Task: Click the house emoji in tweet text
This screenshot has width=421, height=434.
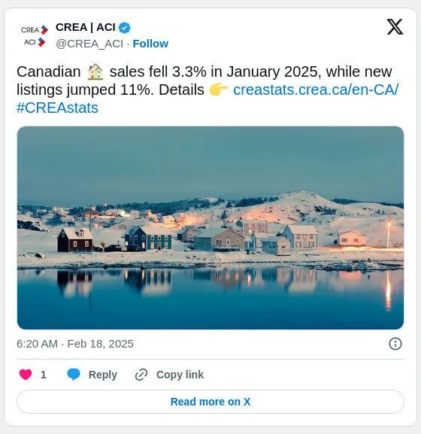Action: [95, 72]
